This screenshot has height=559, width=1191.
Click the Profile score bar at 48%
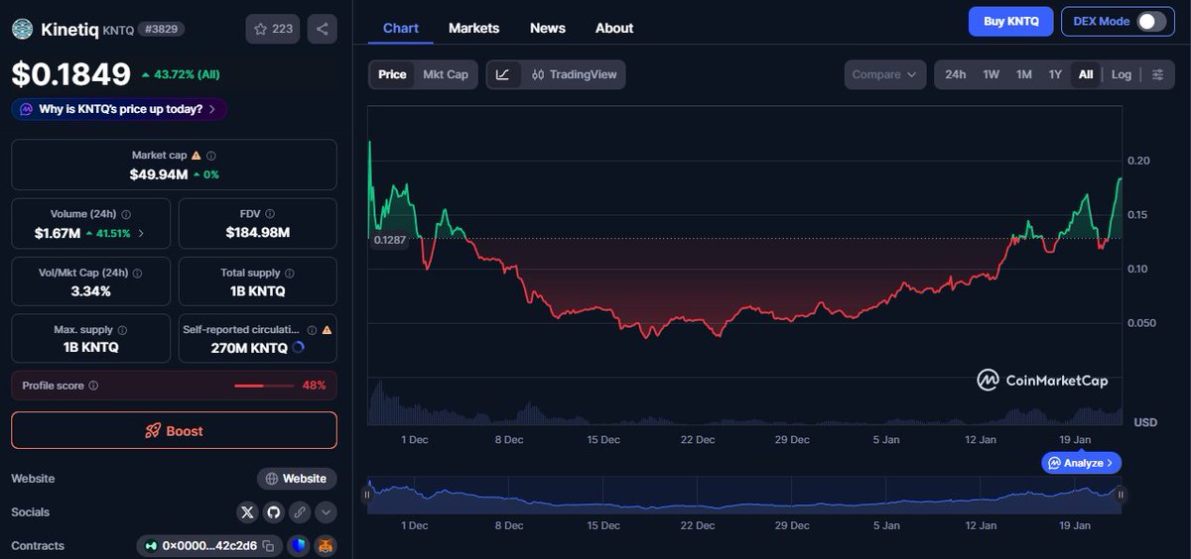(264, 386)
